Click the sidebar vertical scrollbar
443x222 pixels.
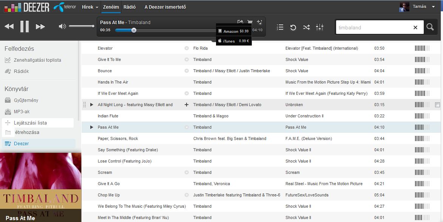(x=78, y=82)
